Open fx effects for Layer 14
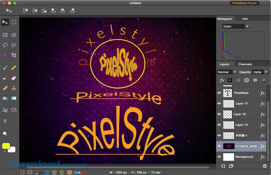271x175 pixels. tap(263, 125)
